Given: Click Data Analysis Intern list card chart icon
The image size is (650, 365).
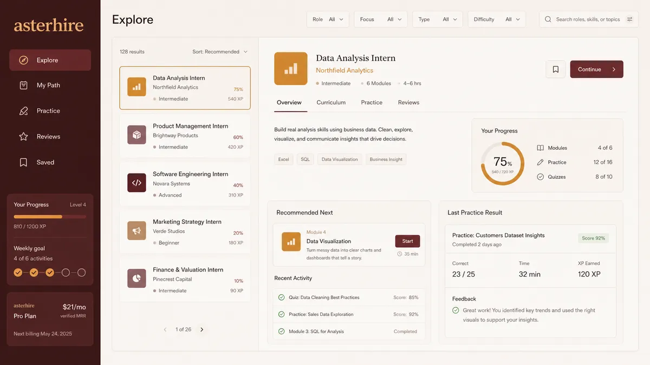Looking at the screenshot, I should tap(136, 87).
